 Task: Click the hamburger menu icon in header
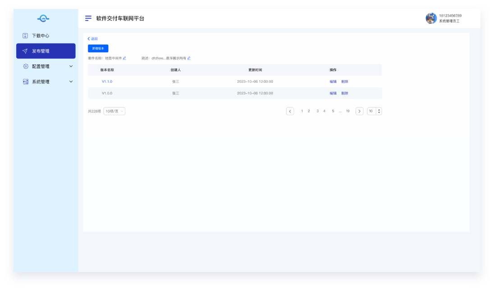(x=88, y=18)
